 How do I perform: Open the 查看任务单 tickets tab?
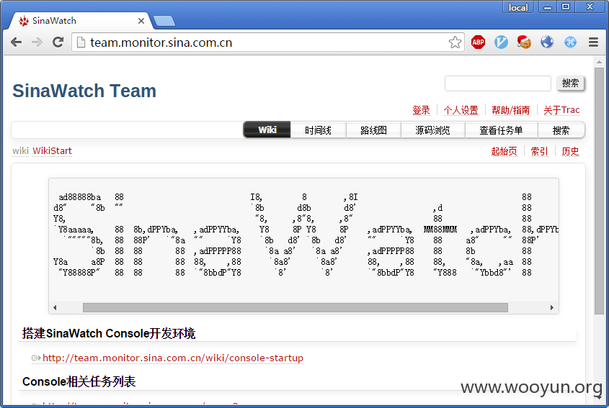click(501, 130)
